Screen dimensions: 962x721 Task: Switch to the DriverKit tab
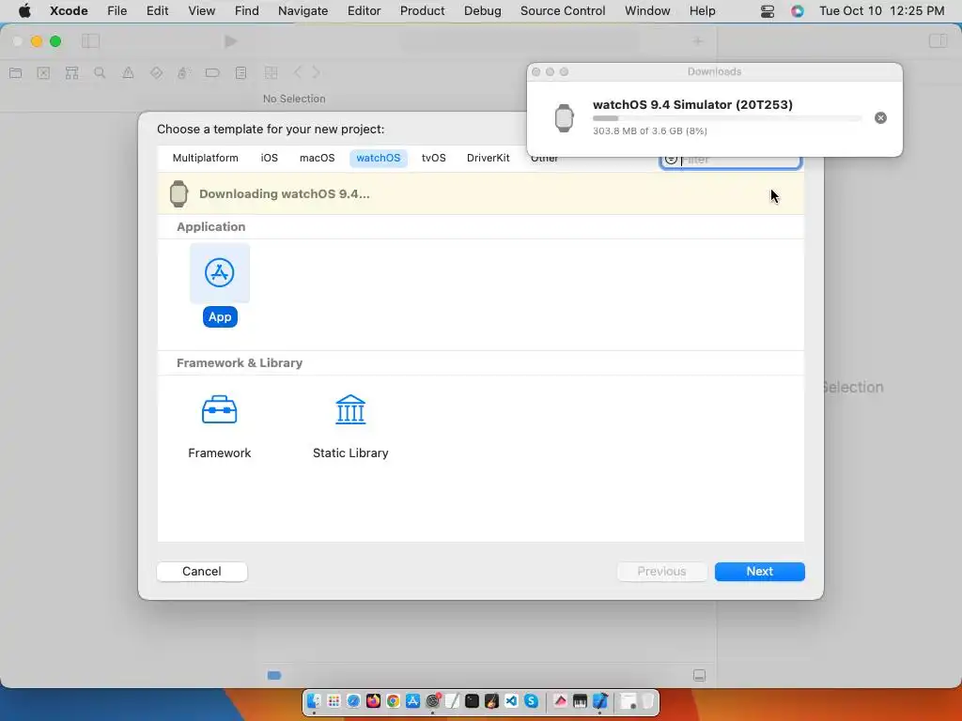pyautogui.click(x=488, y=158)
